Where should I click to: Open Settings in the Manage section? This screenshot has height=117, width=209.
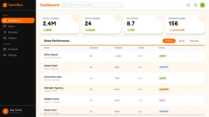coord(18,55)
